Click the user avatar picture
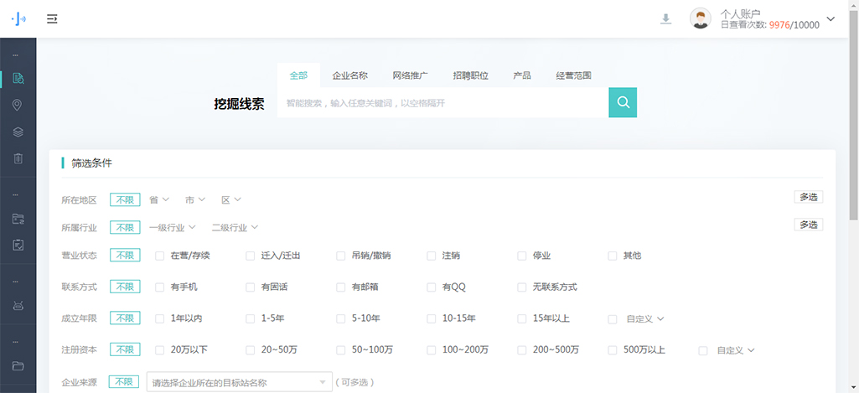 point(700,18)
